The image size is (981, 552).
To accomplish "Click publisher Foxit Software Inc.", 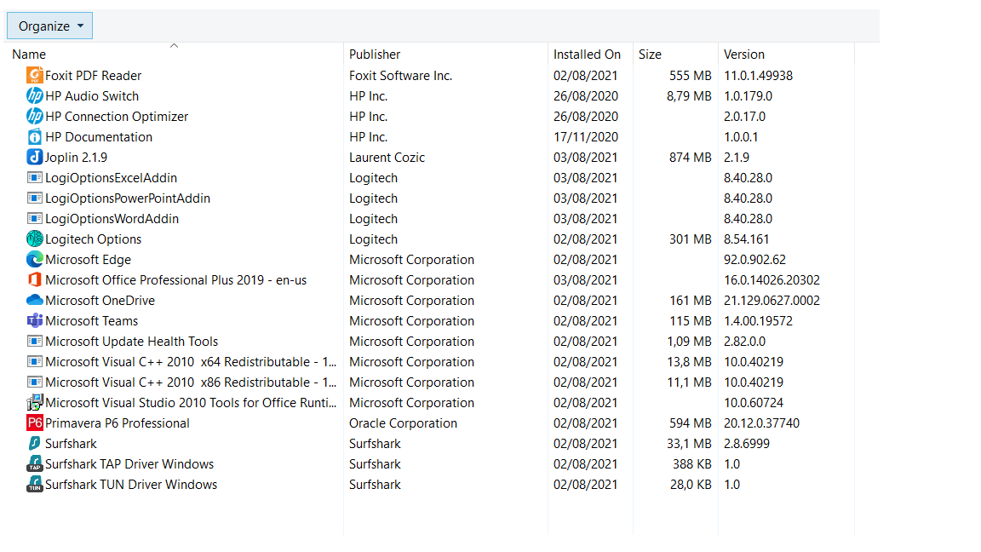I will (400, 76).
